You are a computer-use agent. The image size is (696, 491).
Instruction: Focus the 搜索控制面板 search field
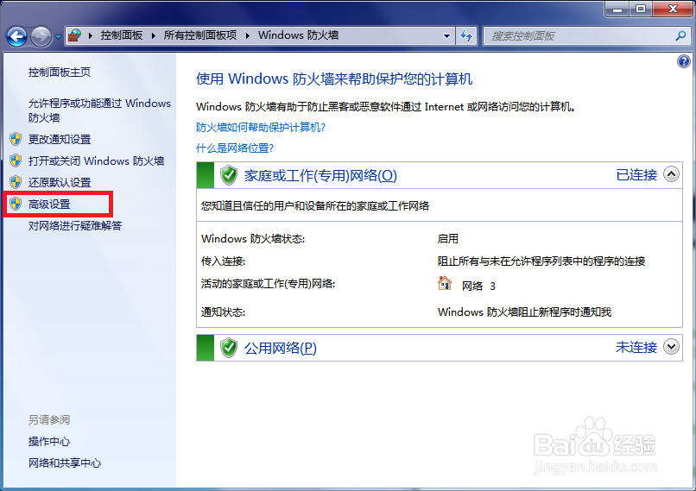click(586, 36)
